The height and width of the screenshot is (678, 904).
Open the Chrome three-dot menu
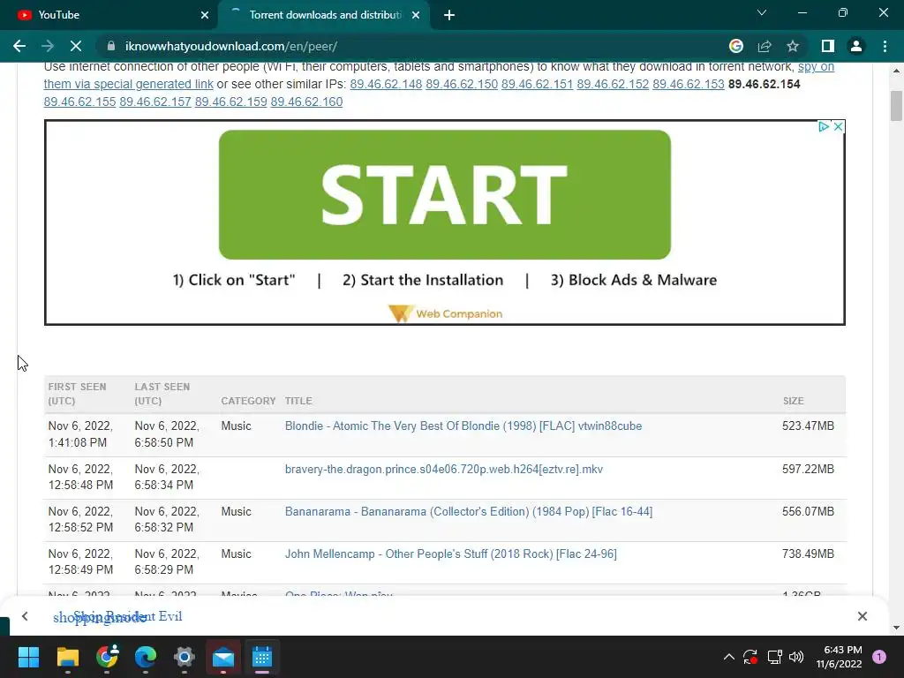coord(885,46)
